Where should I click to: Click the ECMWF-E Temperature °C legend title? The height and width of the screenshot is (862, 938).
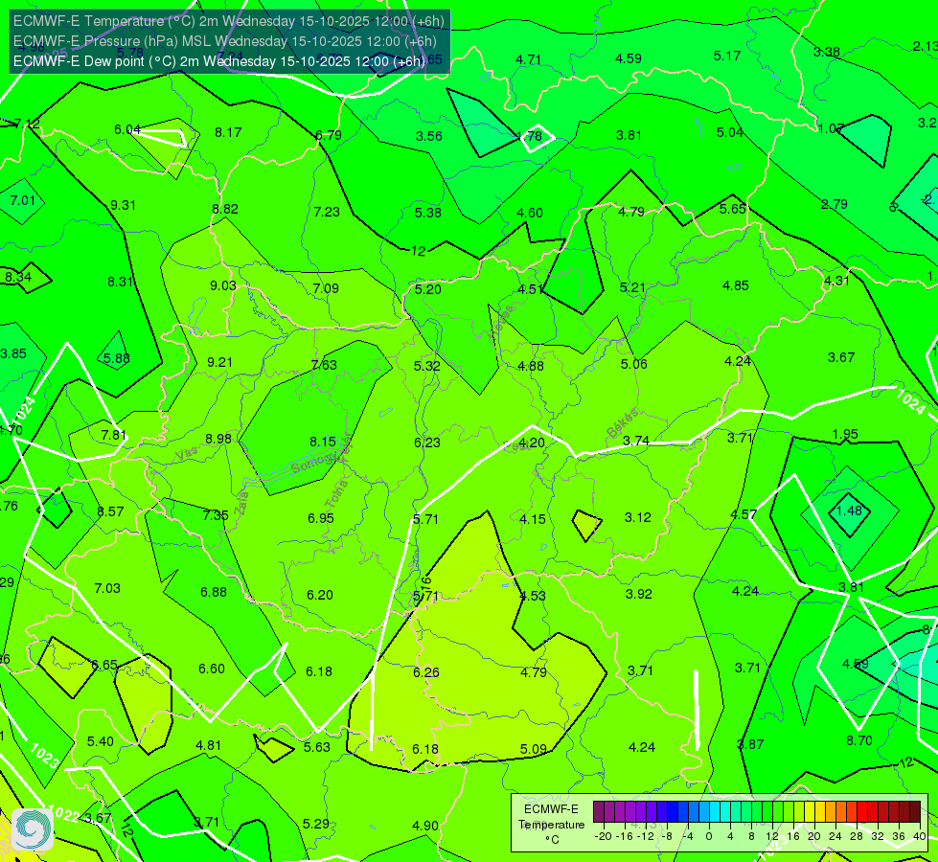[551, 825]
